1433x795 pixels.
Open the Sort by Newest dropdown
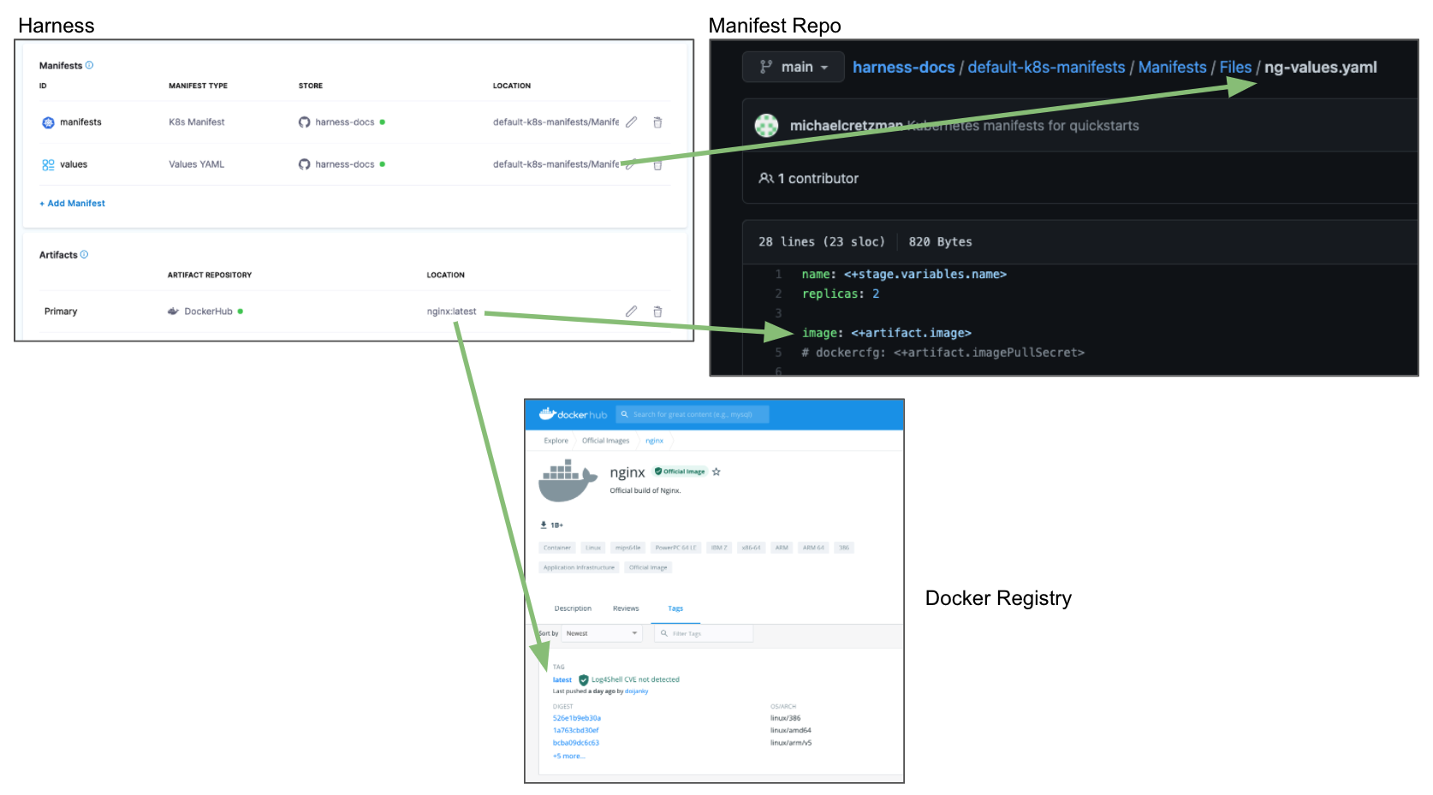click(601, 633)
